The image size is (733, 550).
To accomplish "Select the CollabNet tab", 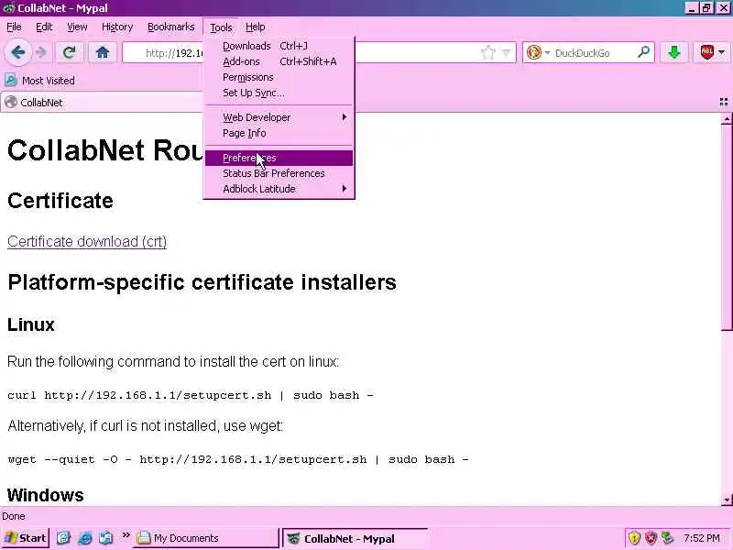I will 102,103.
